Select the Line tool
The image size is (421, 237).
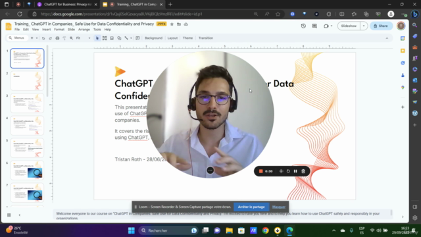[x=126, y=38]
